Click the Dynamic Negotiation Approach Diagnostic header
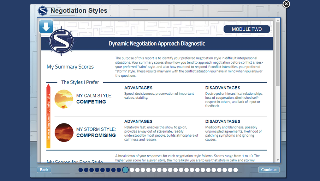This screenshot has height=181, width=320. [157, 44]
